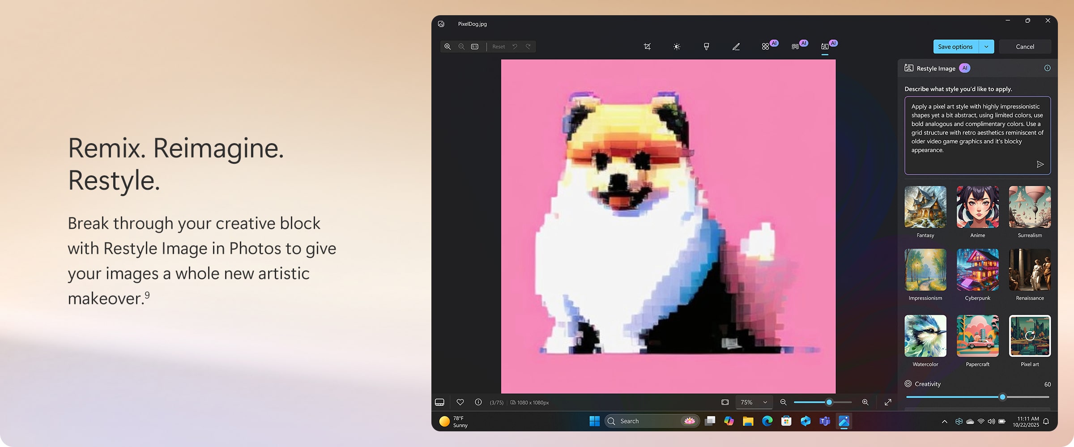The height and width of the screenshot is (447, 1074).
Task: Cancel the editing session
Action: 1025,47
